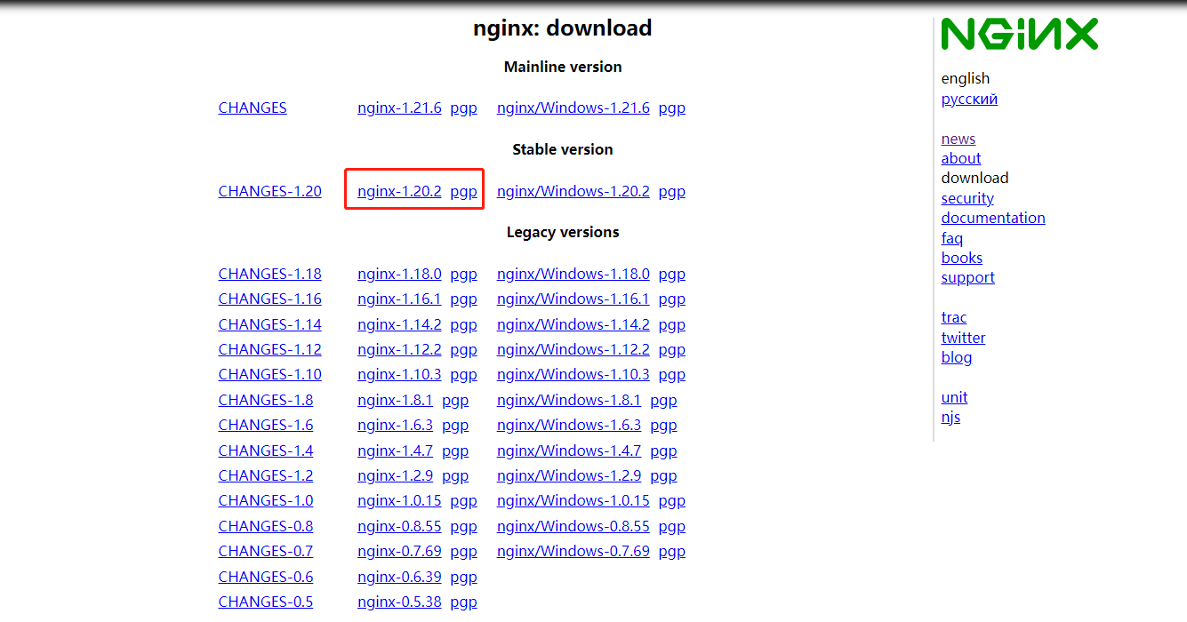
Task: Open the CHANGES-0.5 link
Action: (x=266, y=602)
